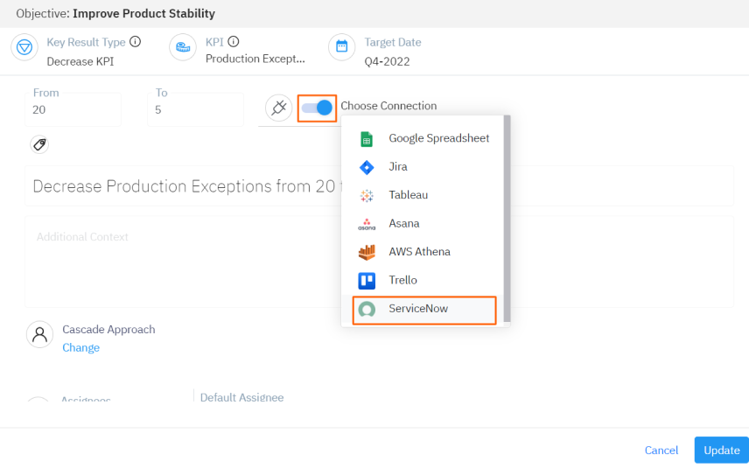Click the connection plug icon

coord(278,108)
